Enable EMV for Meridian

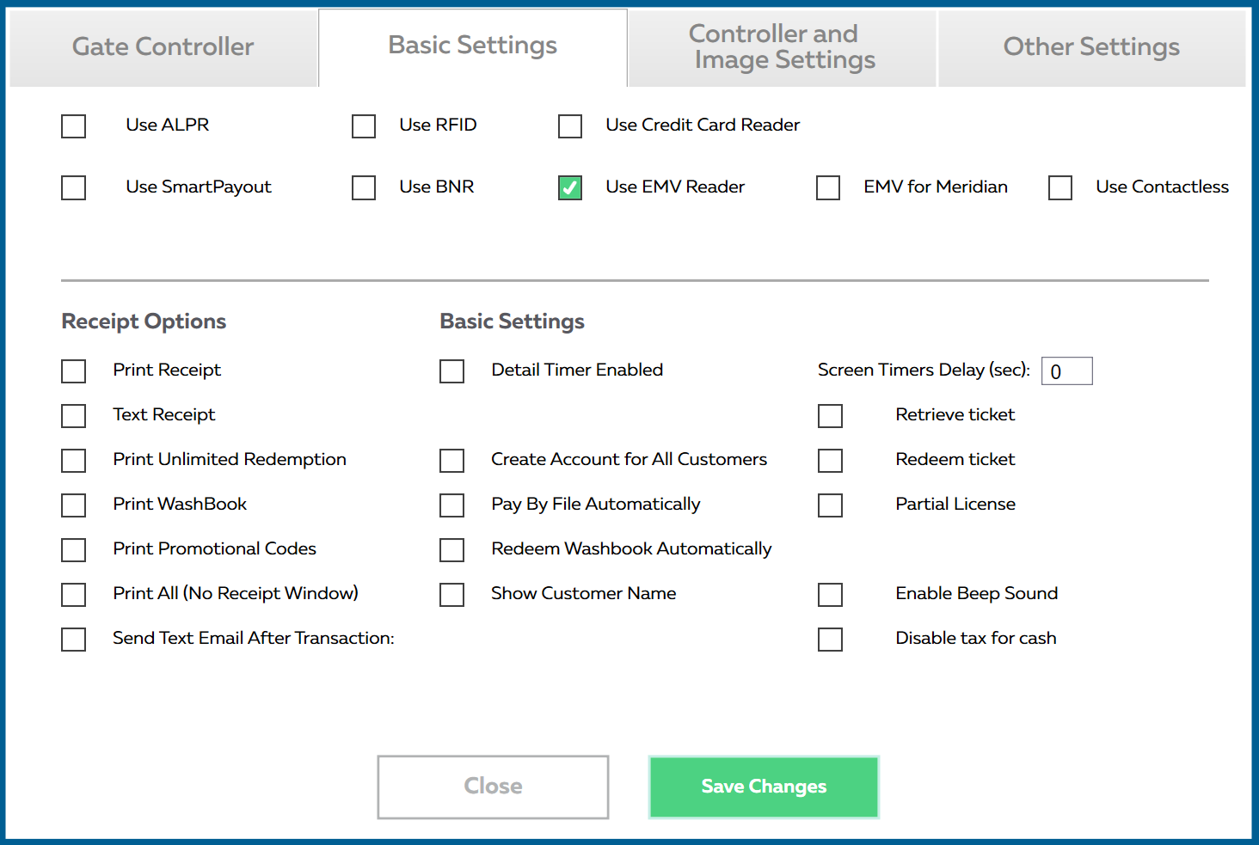tap(827, 187)
